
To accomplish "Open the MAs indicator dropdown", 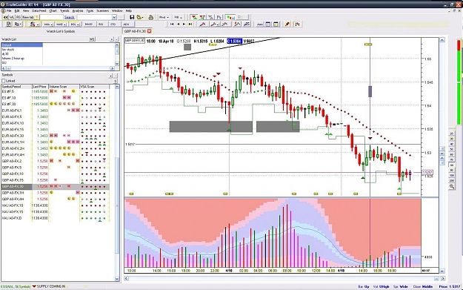I will click(48, 24).
